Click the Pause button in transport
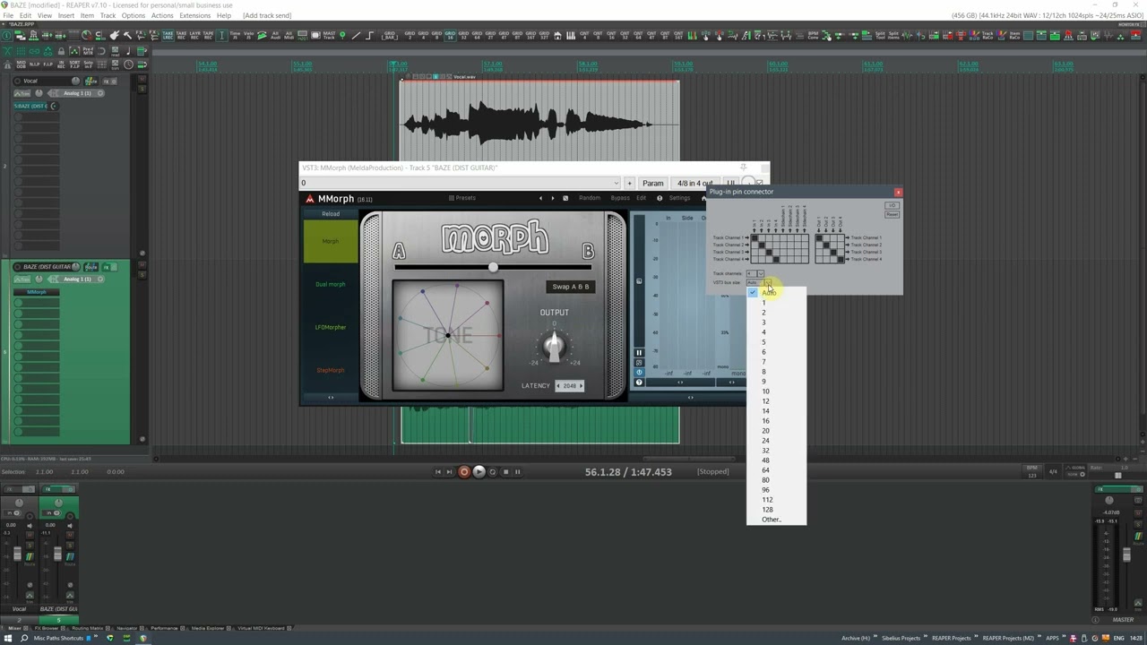Image resolution: width=1147 pixels, height=645 pixels. click(x=517, y=471)
